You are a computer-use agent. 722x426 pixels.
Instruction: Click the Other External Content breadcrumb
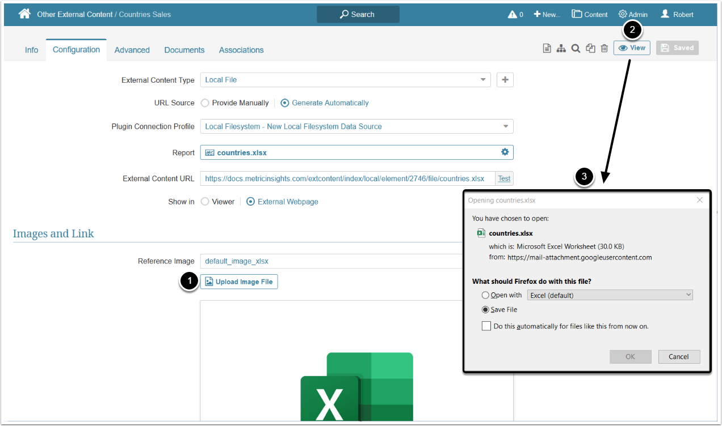coord(75,14)
